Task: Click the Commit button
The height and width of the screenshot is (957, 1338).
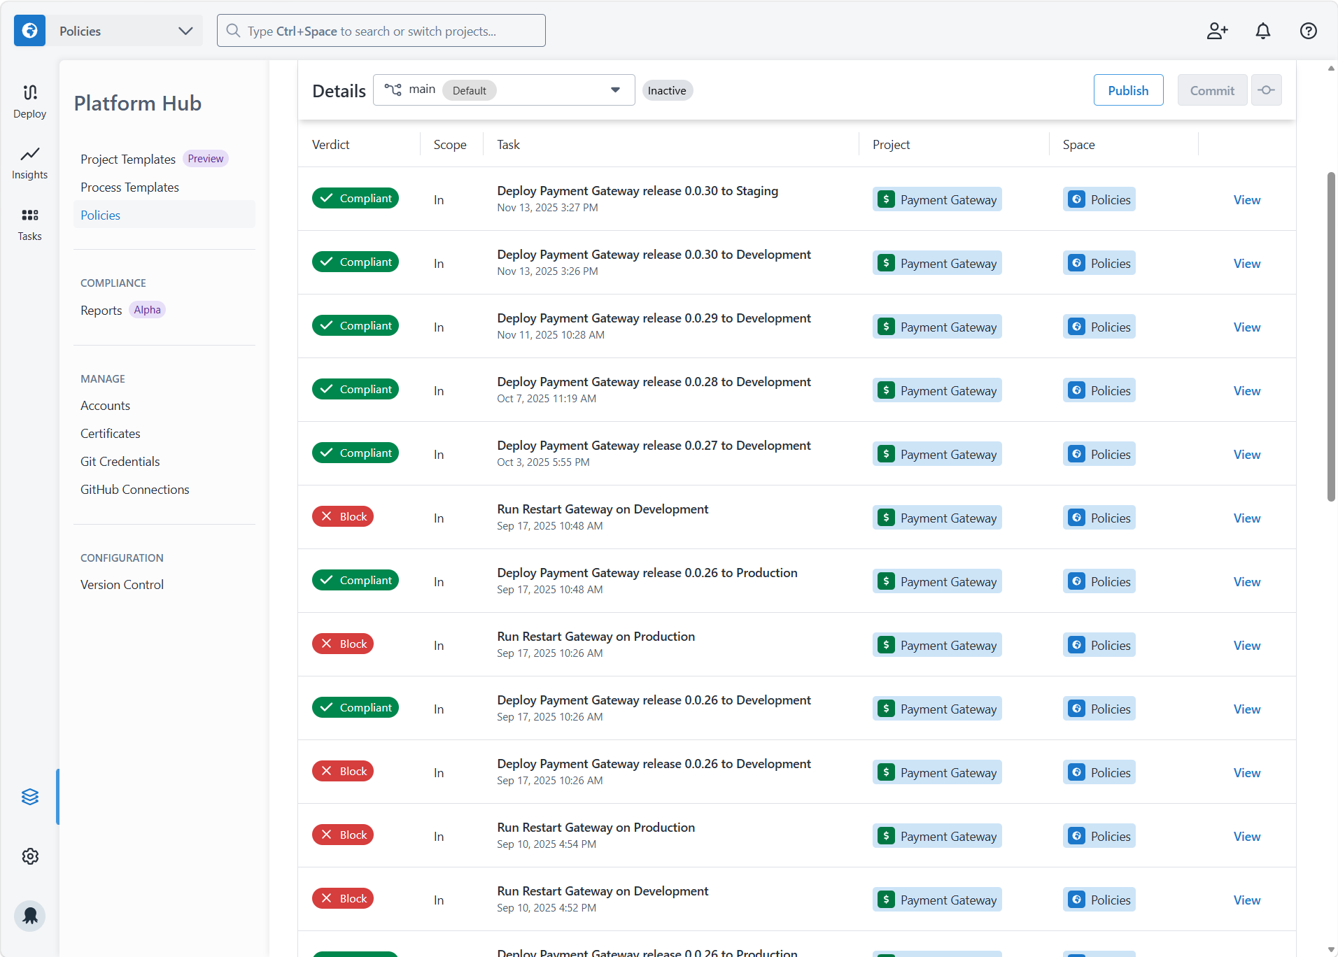Action: 1212,90
